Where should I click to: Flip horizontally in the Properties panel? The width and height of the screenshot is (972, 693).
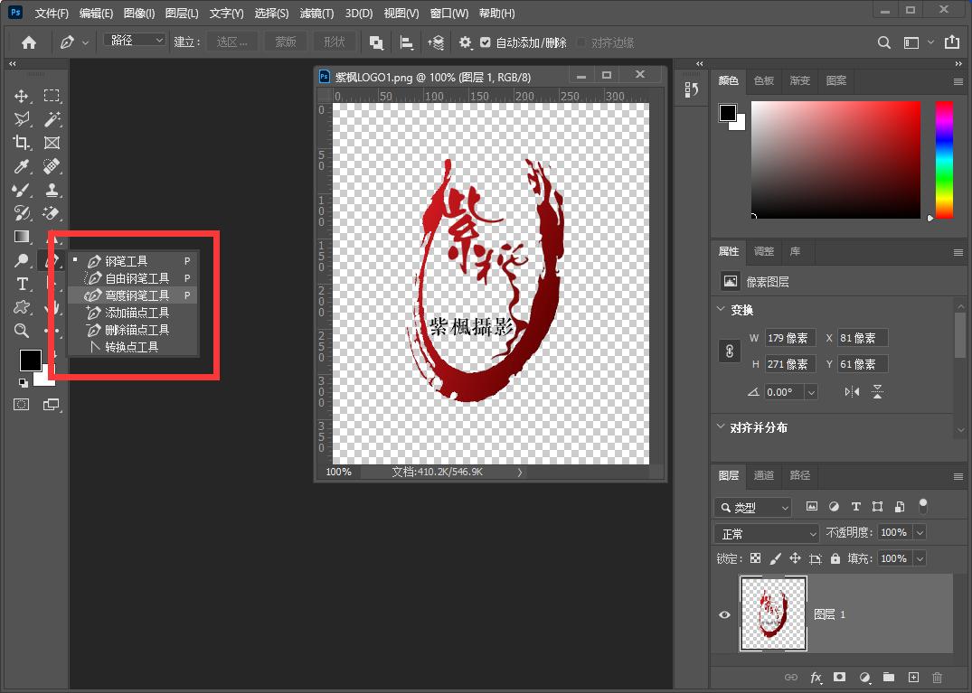853,392
